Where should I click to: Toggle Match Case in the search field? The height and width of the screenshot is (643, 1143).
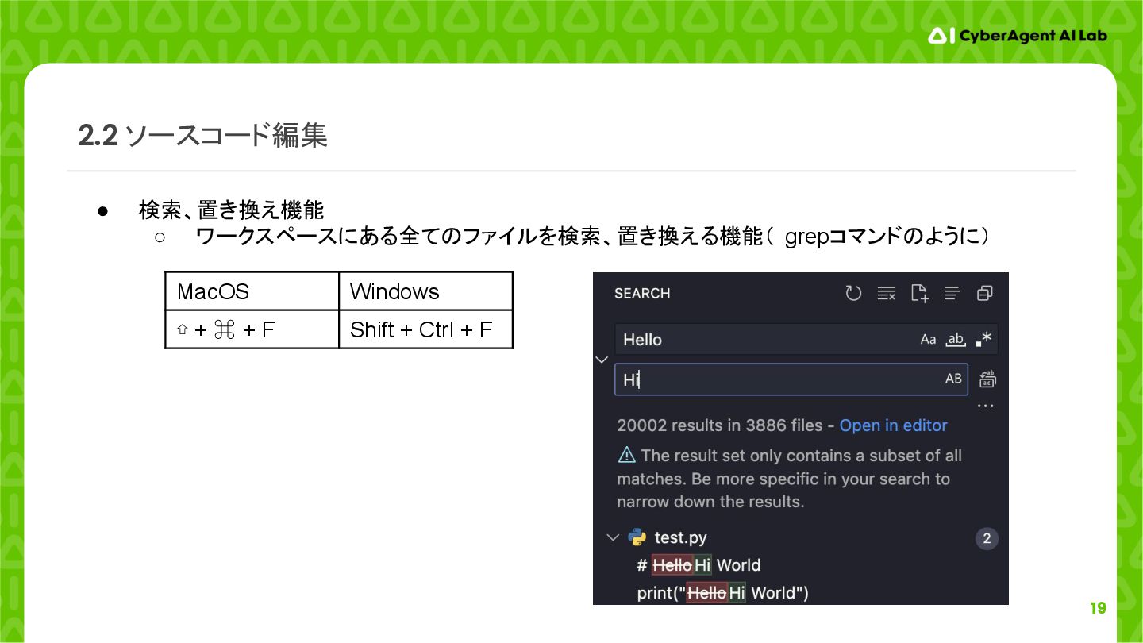click(x=928, y=340)
